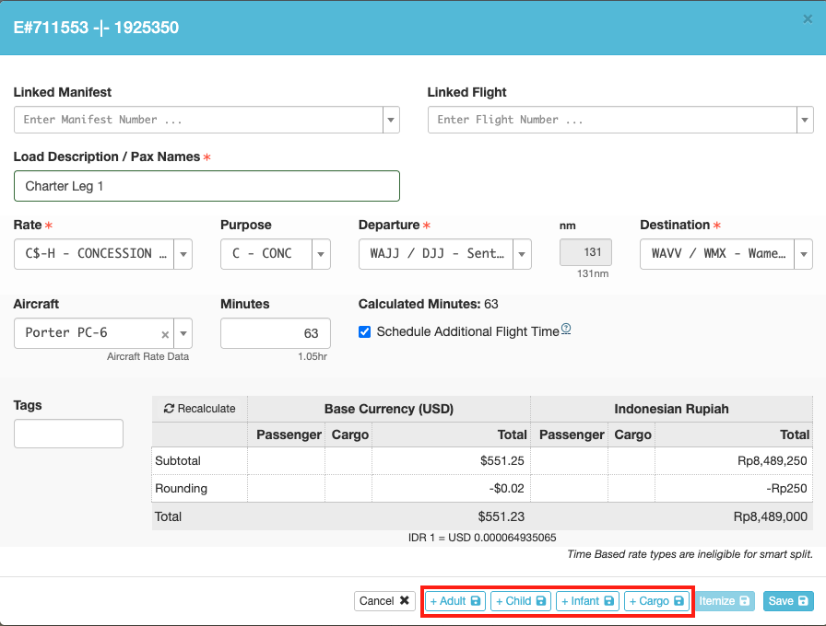Uncheck Schedule Additional Flight Time
The height and width of the screenshot is (626, 826).
(365, 331)
